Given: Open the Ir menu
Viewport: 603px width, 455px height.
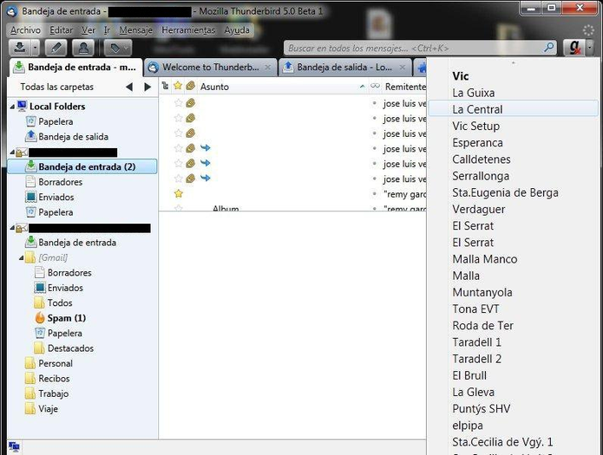Looking at the screenshot, I should [x=107, y=30].
